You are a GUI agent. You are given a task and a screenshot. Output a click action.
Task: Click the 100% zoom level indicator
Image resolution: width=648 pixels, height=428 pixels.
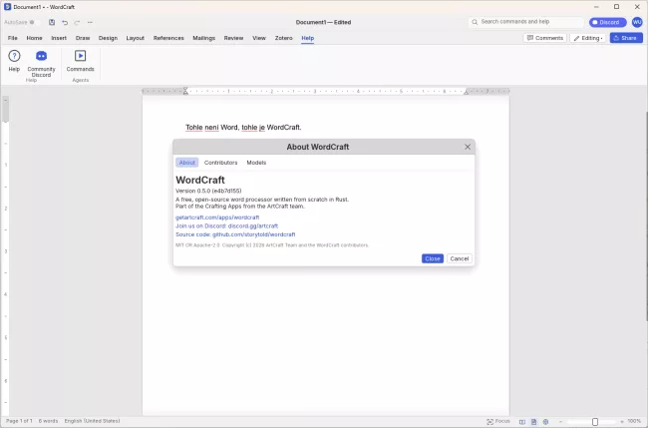634,421
